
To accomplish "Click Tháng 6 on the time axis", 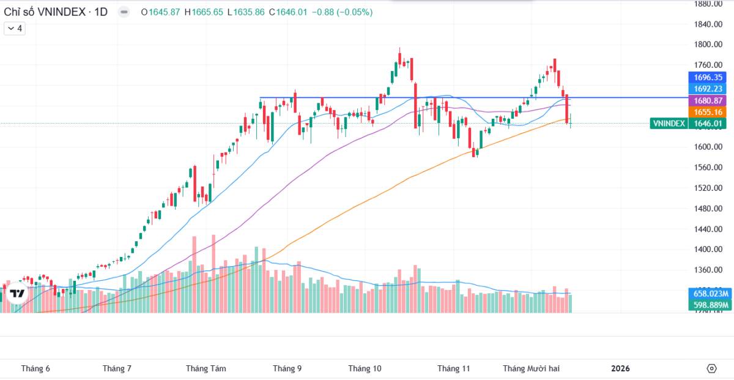I will (35, 368).
